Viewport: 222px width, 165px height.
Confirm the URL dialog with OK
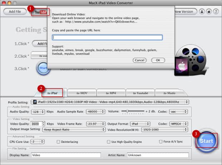(158, 60)
